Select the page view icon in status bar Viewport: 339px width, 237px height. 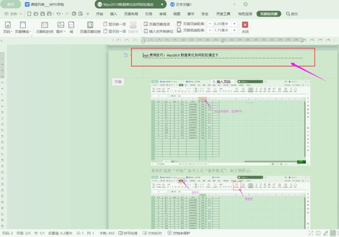coord(333,233)
